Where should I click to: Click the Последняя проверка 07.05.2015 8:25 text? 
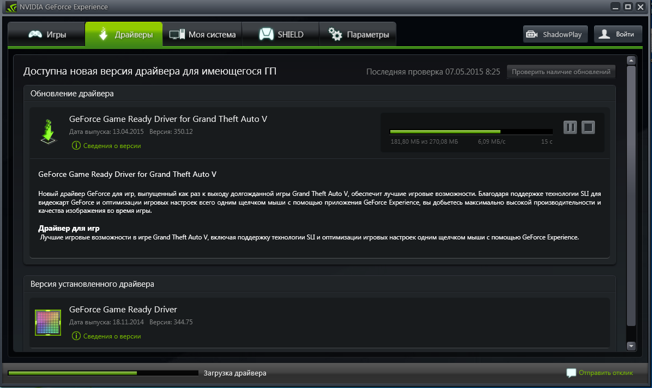[x=433, y=72]
